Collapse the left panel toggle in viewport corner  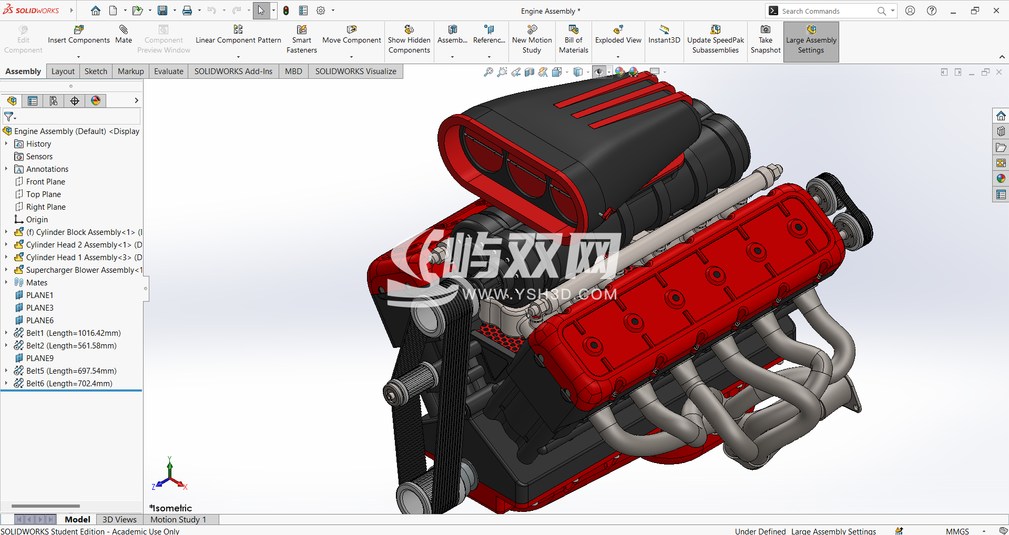pos(944,72)
